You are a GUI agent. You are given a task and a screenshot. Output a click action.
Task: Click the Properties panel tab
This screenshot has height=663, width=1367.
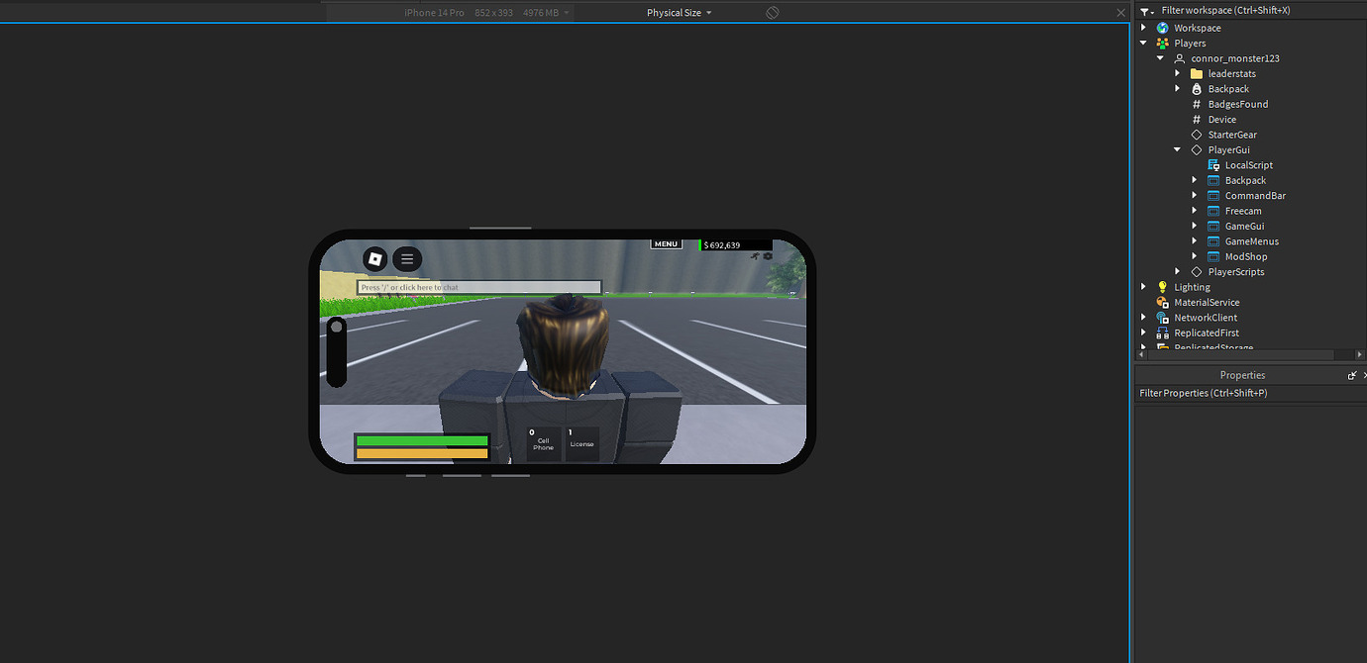coord(1242,374)
